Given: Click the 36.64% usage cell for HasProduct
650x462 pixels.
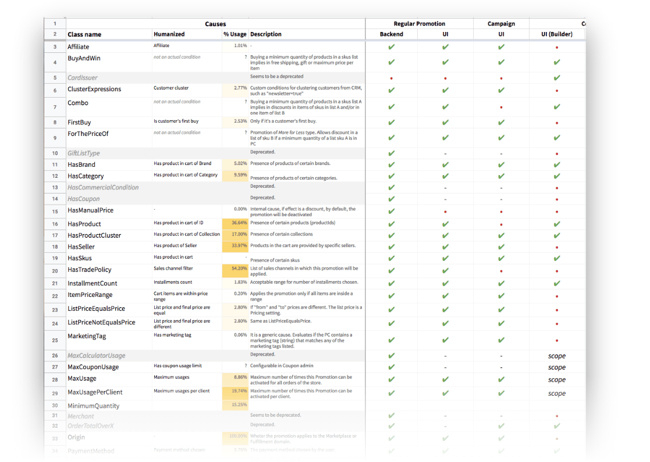Looking at the screenshot, I should tap(235, 224).
